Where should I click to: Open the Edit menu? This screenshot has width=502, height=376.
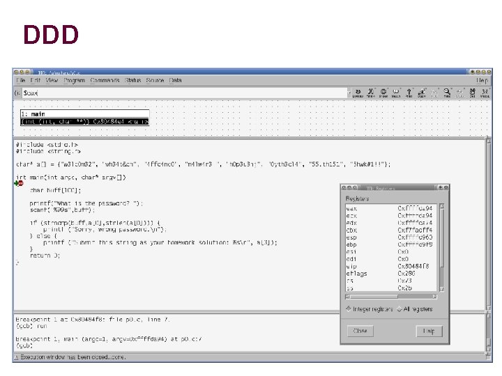pyautogui.click(x=36, y=80)
